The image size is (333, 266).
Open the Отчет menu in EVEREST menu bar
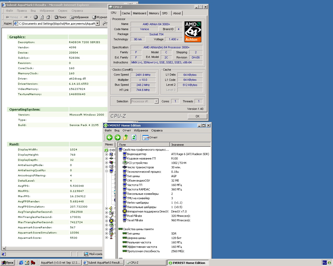[127, 130]
